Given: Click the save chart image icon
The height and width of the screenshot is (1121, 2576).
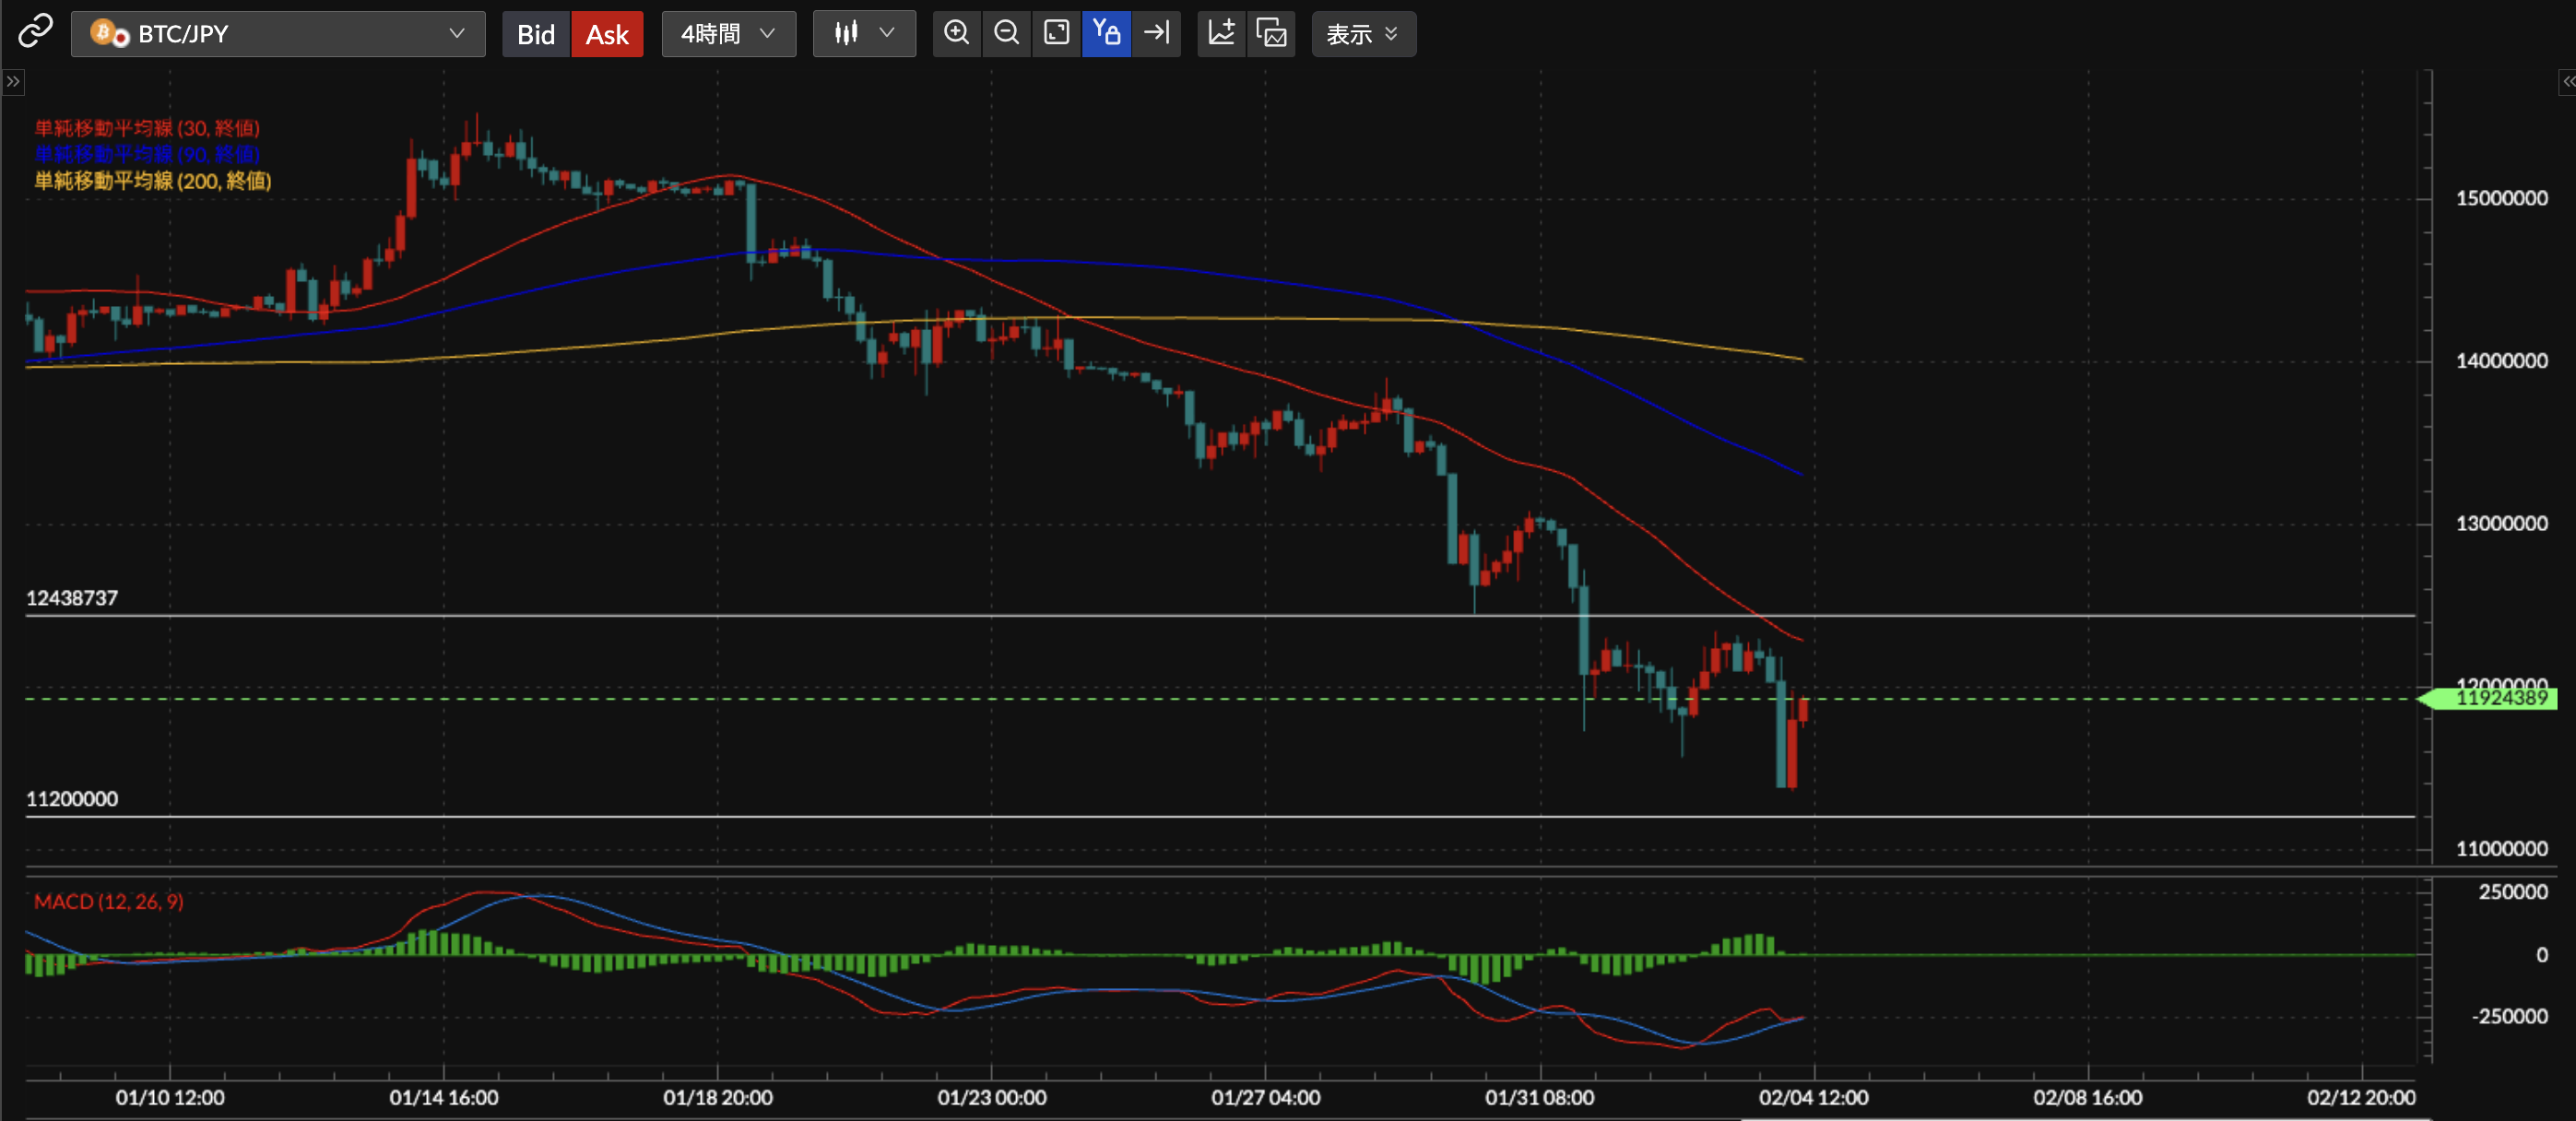Looking at the screenshot, I should (x=1271, y=33).
